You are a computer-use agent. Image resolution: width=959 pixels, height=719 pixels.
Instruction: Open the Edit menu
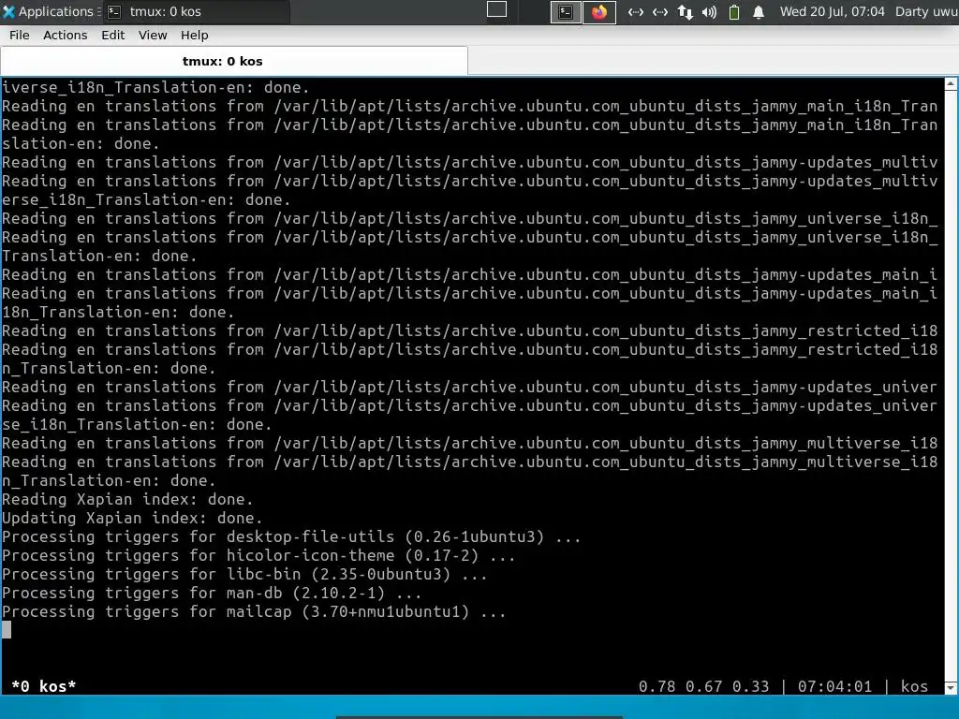tap(112, 36)
